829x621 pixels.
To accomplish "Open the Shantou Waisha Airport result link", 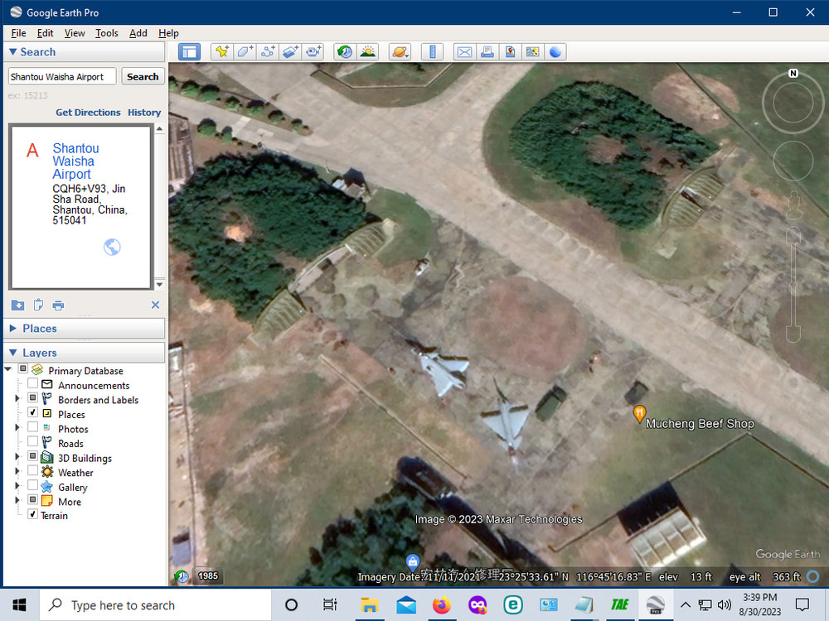I will 75,161.
